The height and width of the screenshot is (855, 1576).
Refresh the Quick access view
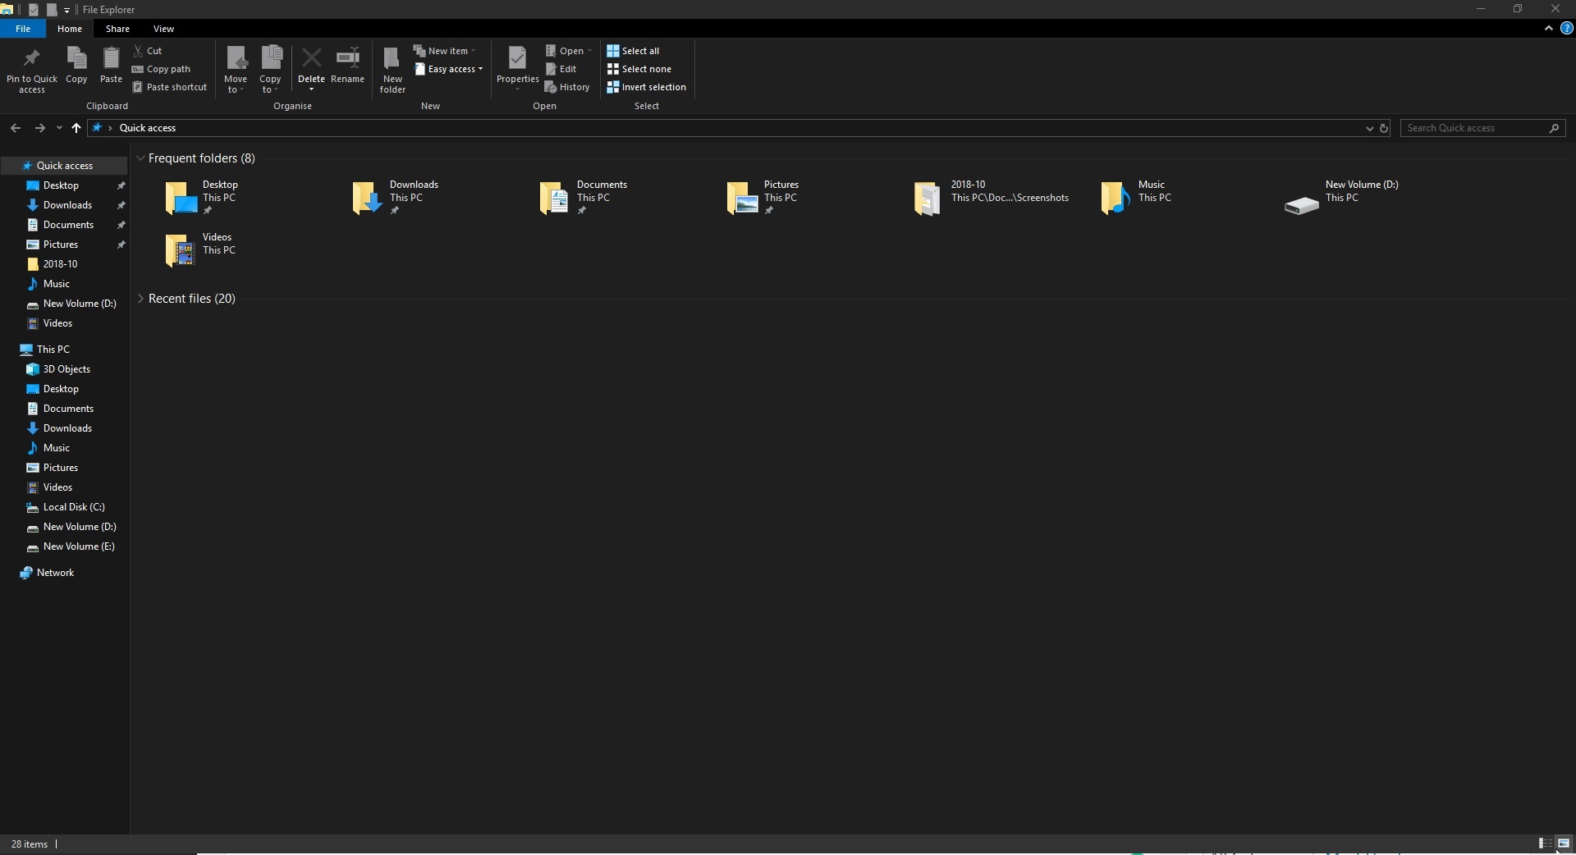[1385, 128]
